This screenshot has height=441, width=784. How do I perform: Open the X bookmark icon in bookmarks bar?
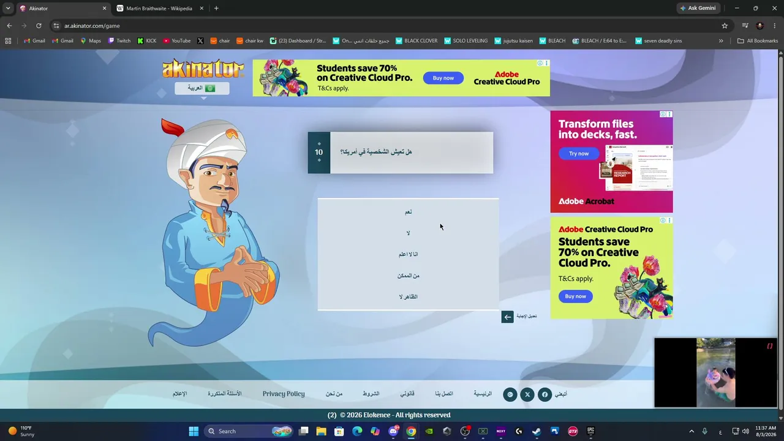[x=200, y=41]
